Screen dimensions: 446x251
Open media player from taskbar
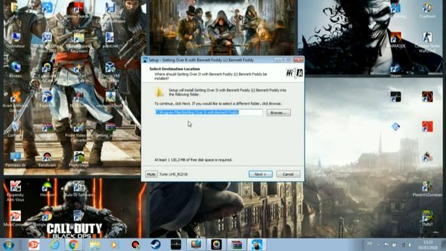pyautogui.click(x=114, y=245)
